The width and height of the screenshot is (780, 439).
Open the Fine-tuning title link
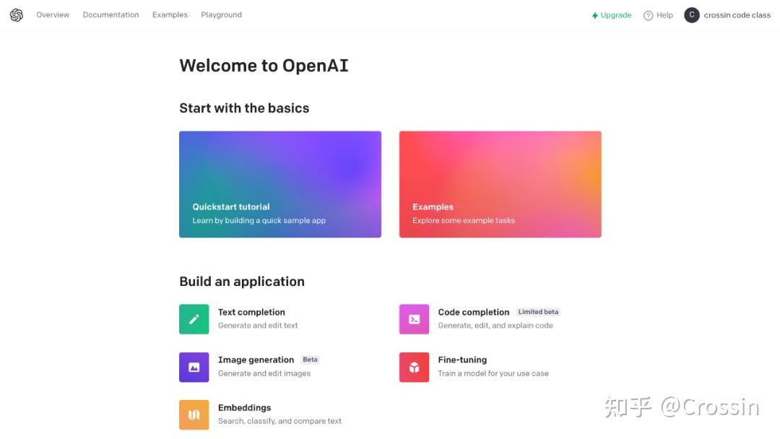(462, 360)
